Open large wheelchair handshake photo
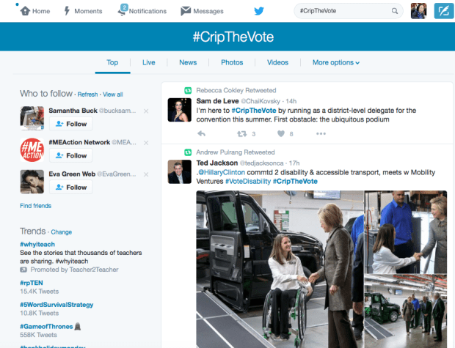The image size is (455, 348). point(280,269)
